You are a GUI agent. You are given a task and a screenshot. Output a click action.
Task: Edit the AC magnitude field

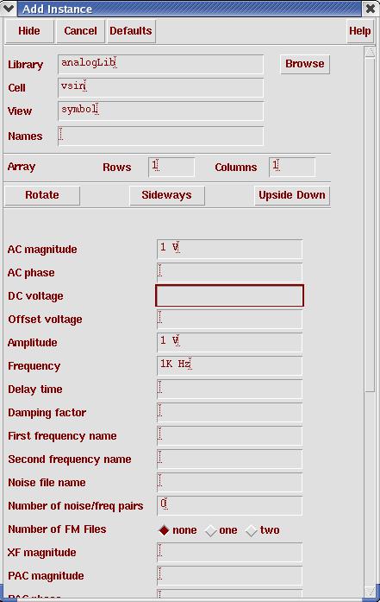229,249
